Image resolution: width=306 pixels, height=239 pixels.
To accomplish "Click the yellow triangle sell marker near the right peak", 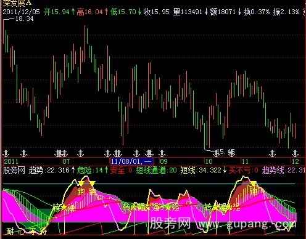I will [x=254, y=184].
